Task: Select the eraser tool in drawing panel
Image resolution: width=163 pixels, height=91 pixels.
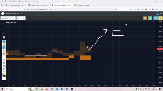Action: click(4, 54)
